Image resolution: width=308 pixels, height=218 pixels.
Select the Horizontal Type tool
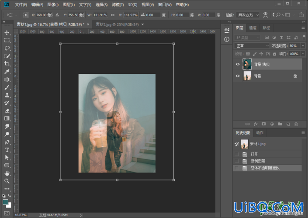[7, 150]
